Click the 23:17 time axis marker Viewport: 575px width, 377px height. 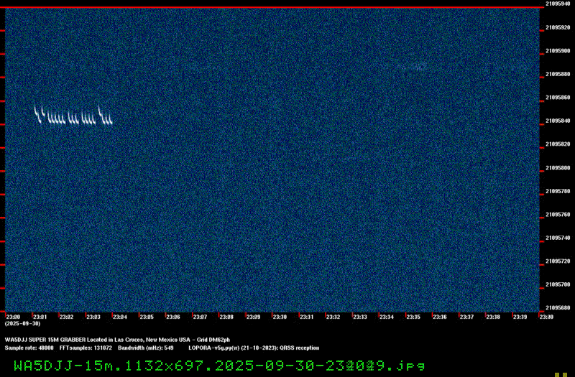466,317
